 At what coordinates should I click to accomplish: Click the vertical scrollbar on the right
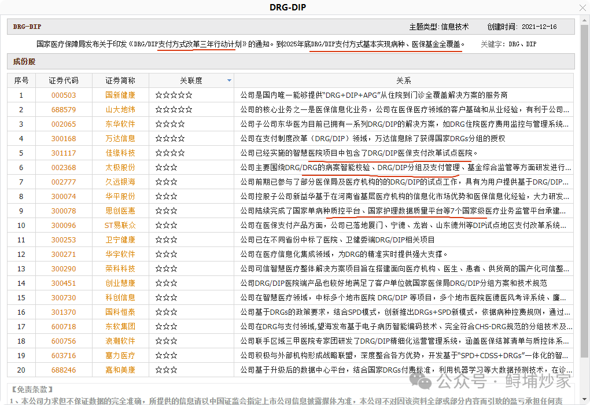(x=585, y=203)
